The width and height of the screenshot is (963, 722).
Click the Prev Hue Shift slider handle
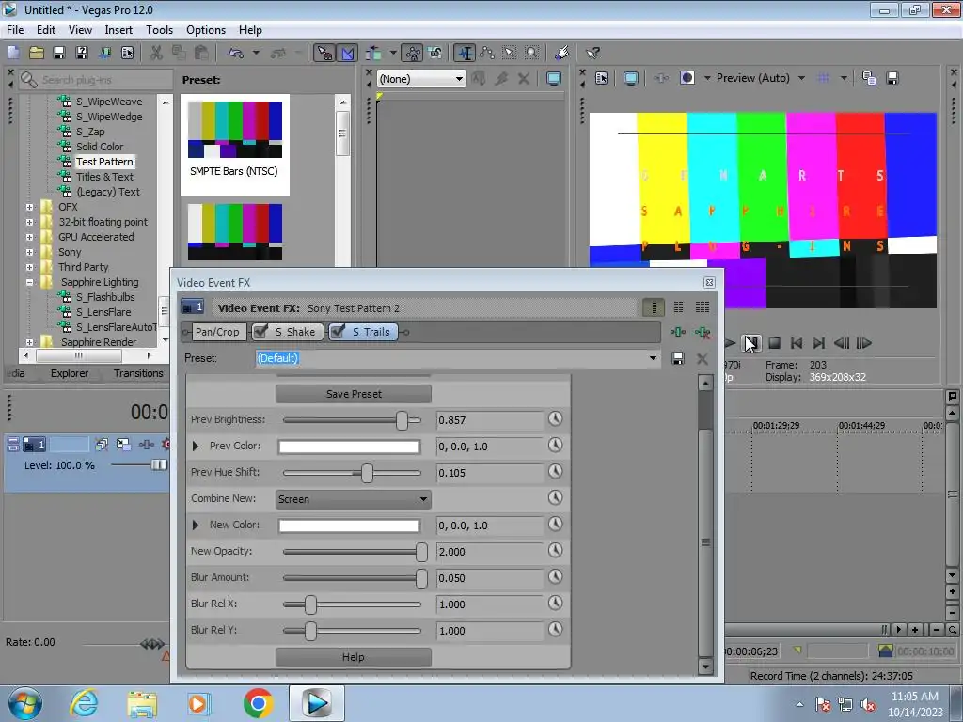pos(367,473)
